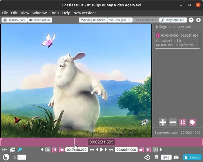The image size is (203, 162).
Task: Click the Export button
Action: (x=192, y=157)
